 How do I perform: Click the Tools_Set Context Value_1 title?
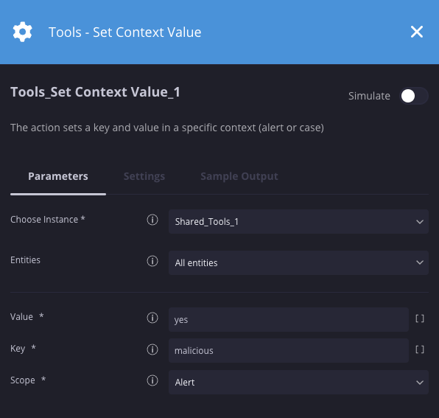click(95, 92)
